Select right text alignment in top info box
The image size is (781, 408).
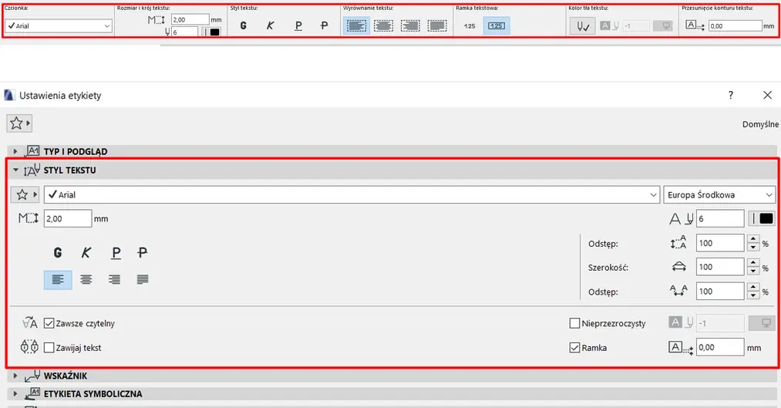click(x=410, y=25)
